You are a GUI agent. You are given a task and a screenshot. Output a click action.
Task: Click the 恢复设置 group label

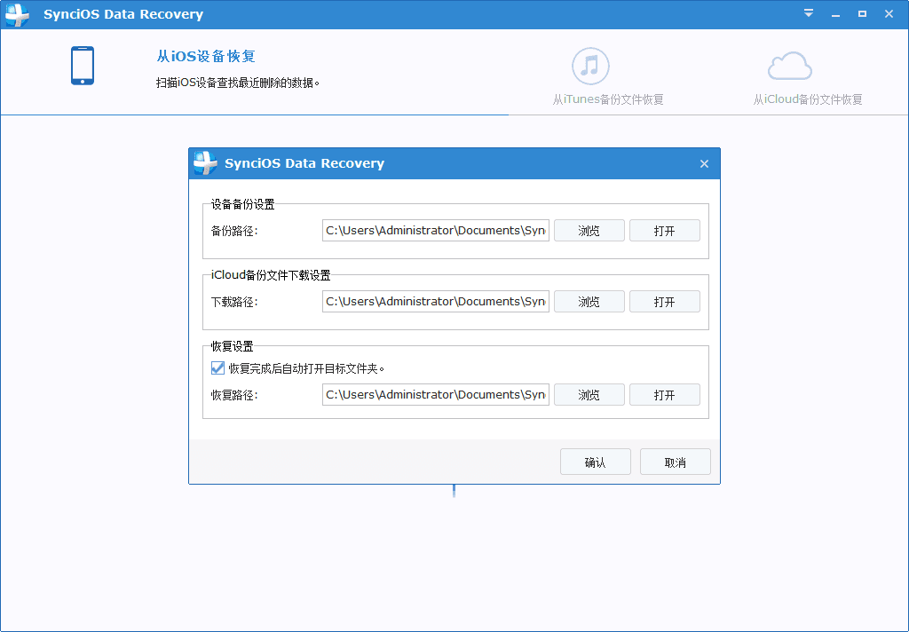point(232,346)
